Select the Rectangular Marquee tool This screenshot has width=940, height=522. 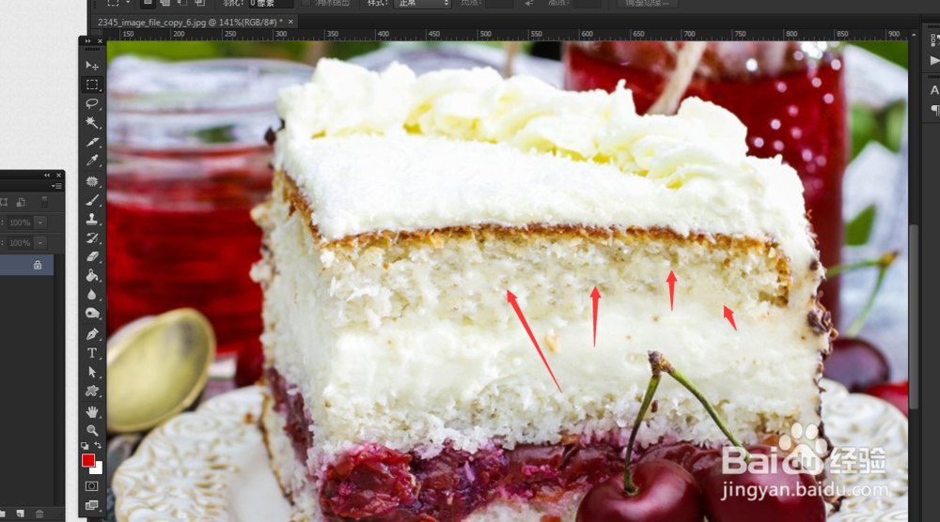(x=92, y=84)
